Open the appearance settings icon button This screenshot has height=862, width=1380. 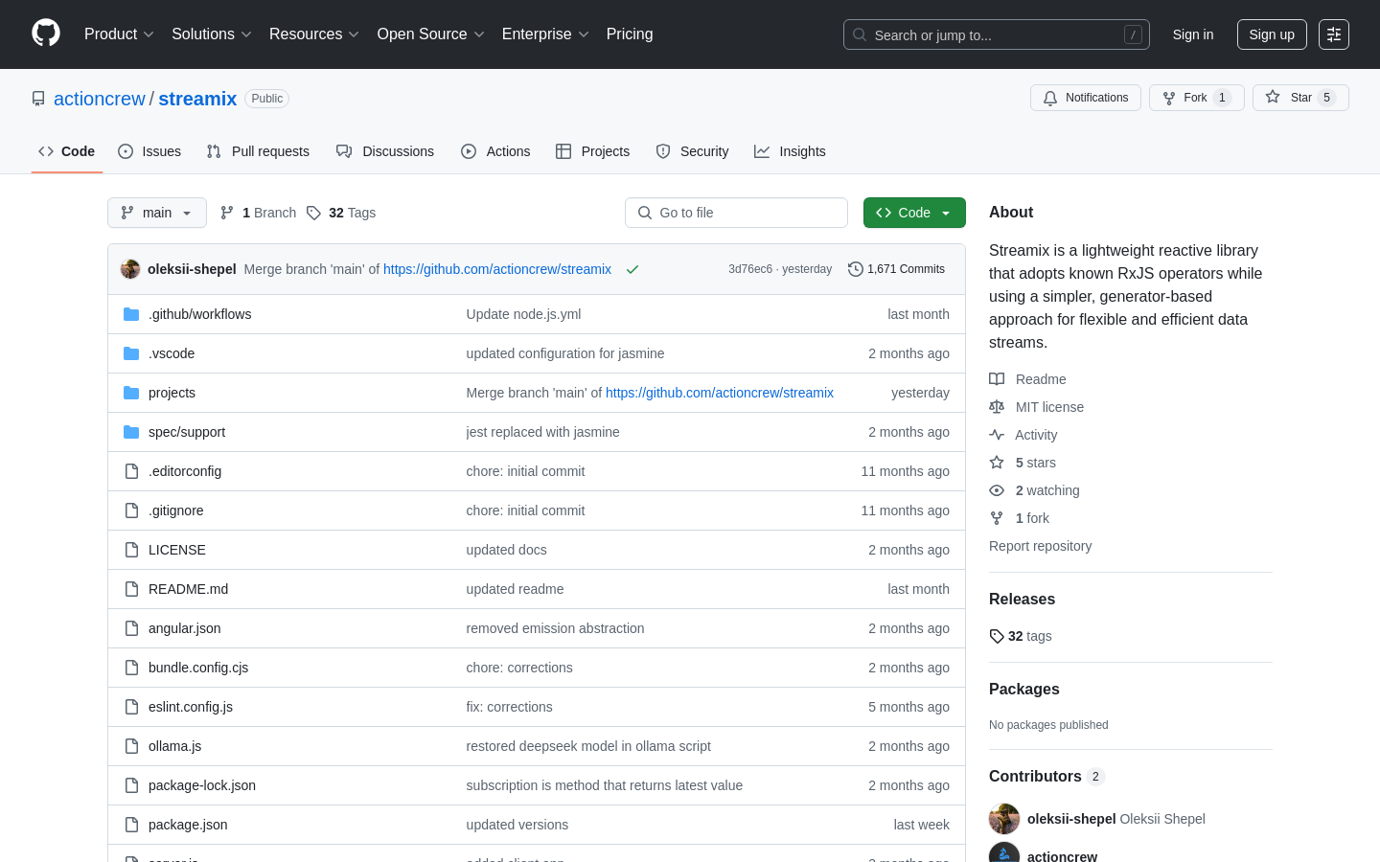[1334, 34]
